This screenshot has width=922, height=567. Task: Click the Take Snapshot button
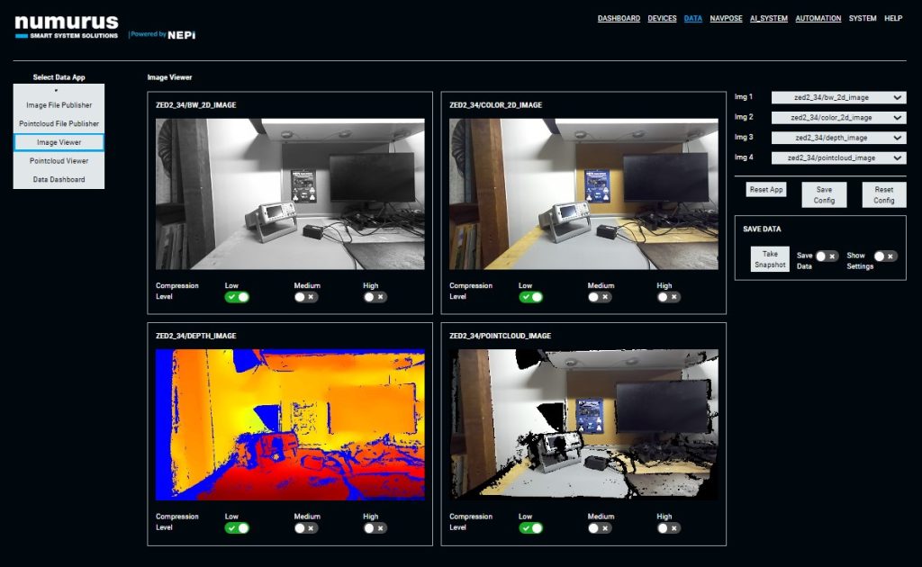click(x=770, y=259)
